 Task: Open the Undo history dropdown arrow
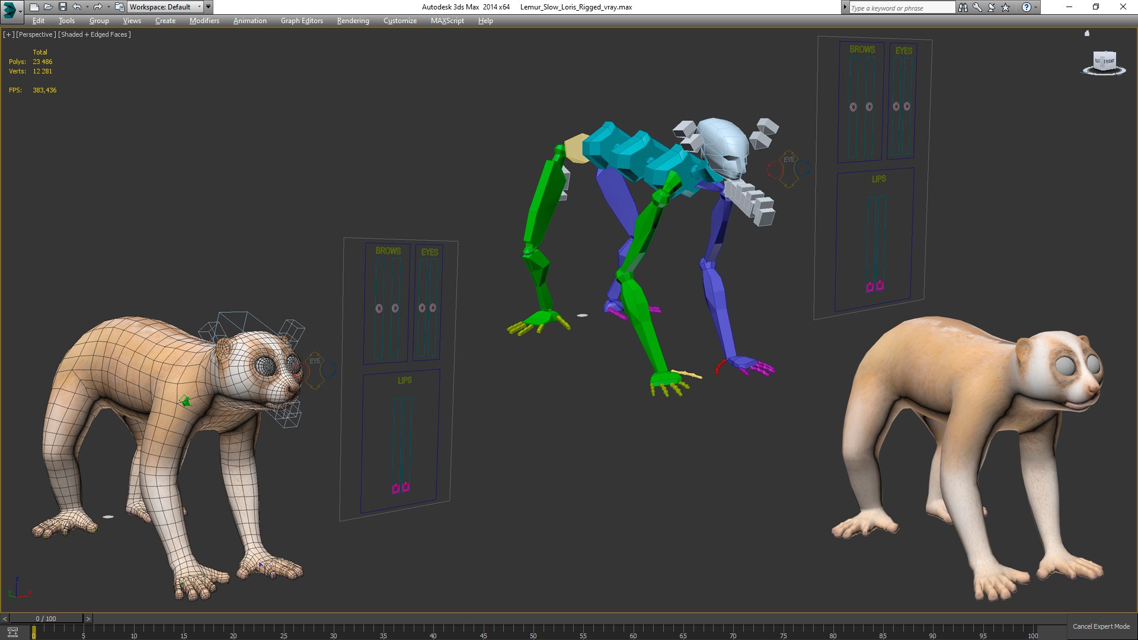pos(87,7)
